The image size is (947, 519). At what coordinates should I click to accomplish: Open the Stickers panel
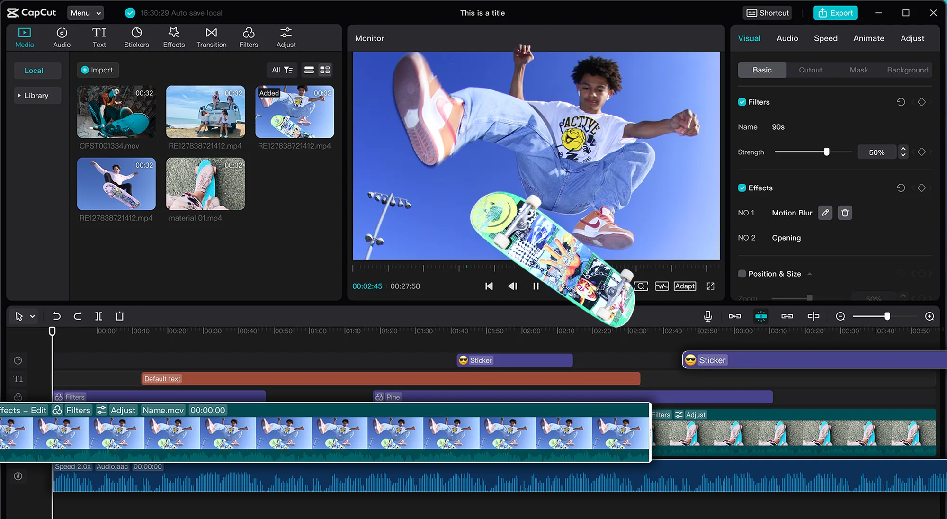pyautogui.click(x=136, y=37)
